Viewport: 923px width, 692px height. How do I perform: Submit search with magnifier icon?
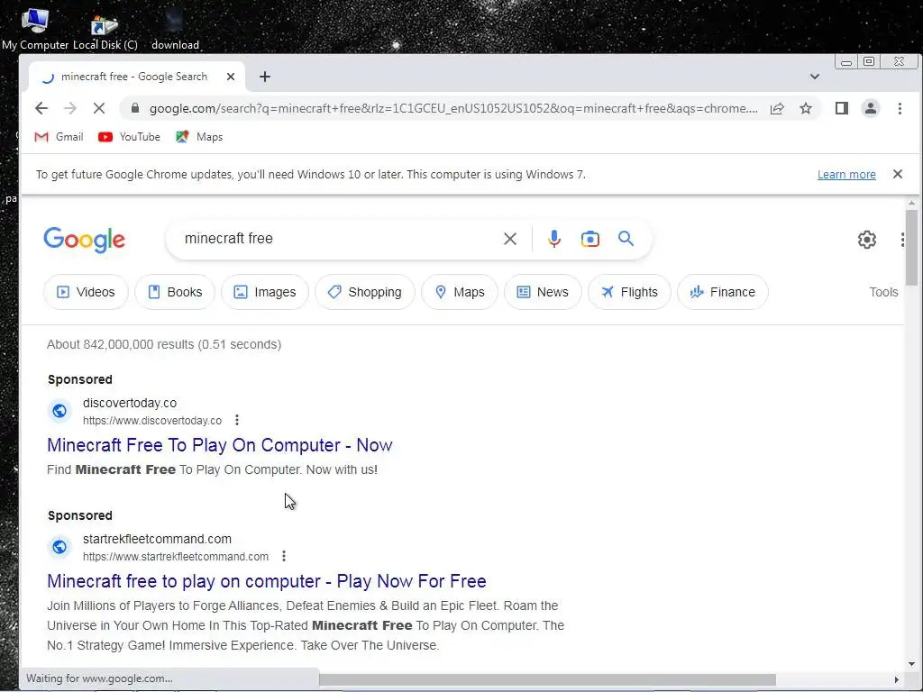coord(626,239)
